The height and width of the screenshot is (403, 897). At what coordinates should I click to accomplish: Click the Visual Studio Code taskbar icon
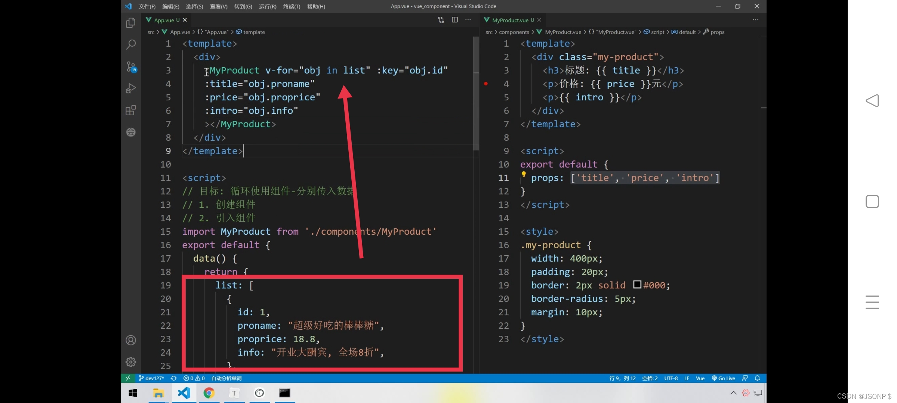click(184, 393)
